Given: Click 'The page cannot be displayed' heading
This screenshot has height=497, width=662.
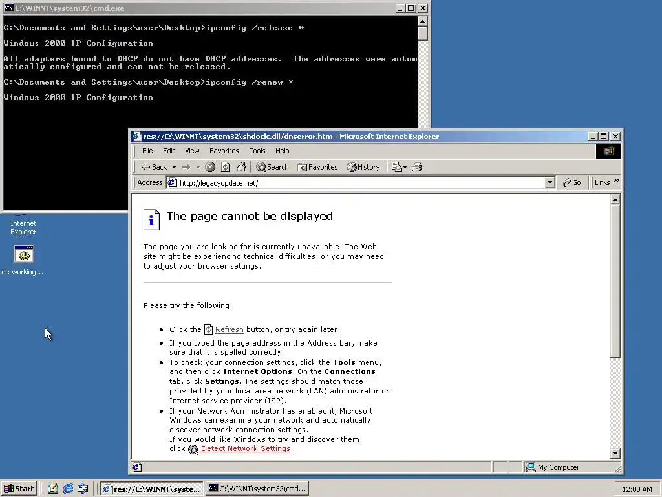Looking at the screenshot, I should pos(250,216).
